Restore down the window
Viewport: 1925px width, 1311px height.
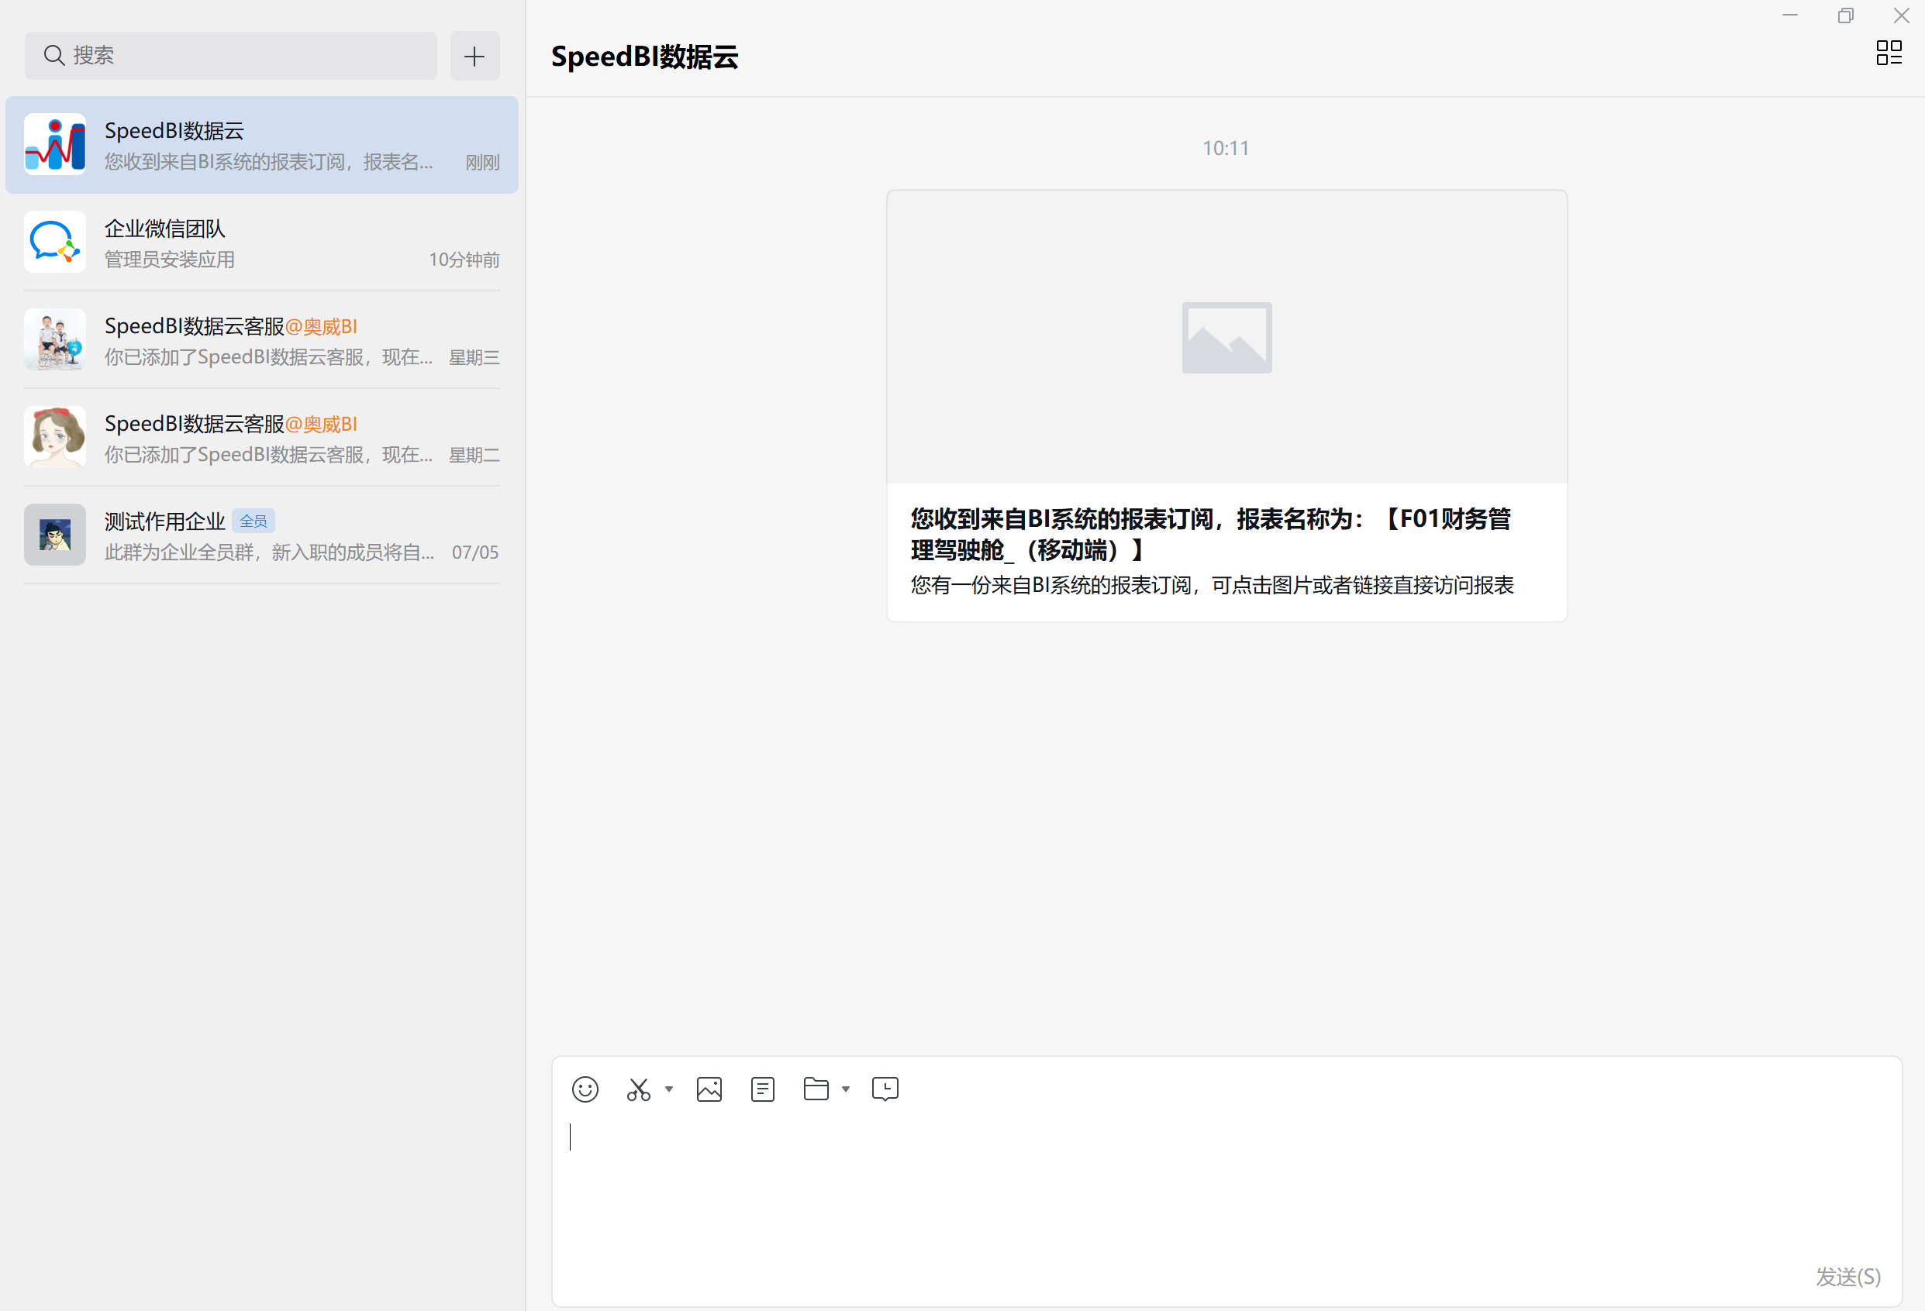point(1845,15)
